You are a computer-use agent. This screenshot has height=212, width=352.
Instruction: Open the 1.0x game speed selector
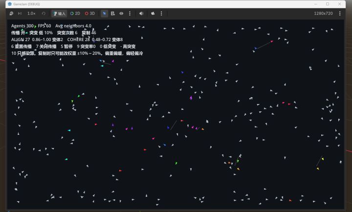(x=31, y=14)
